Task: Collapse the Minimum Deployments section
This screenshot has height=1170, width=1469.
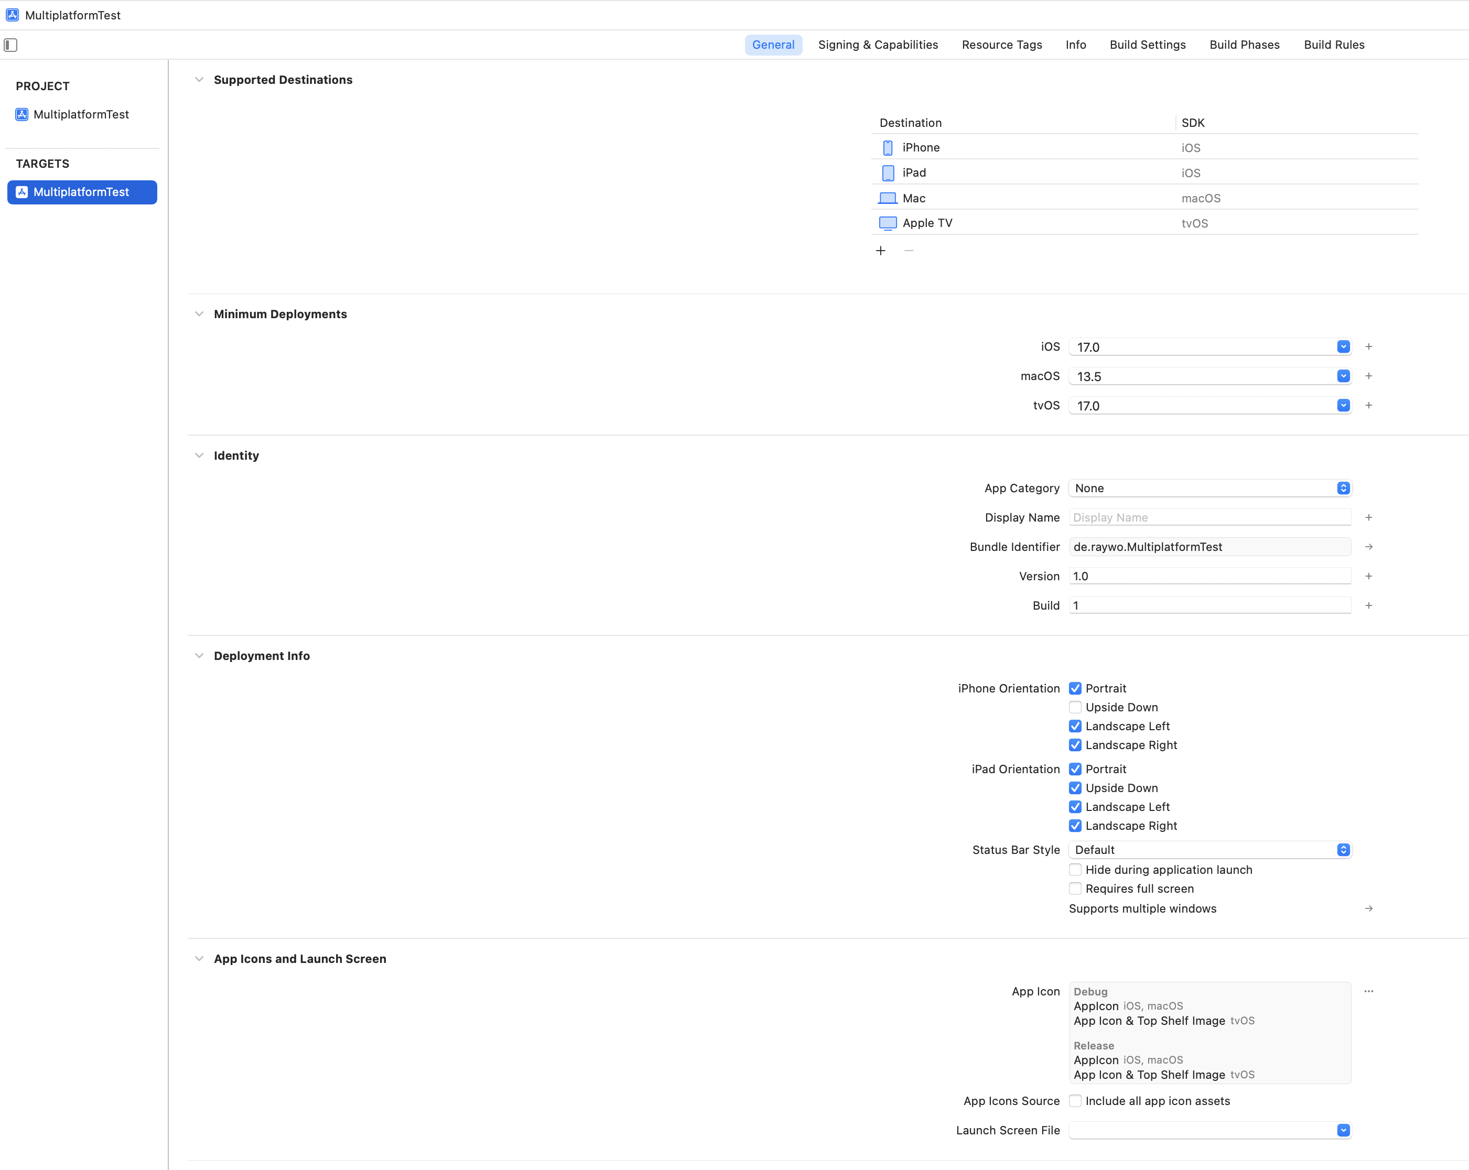Action: click(199, 314)
